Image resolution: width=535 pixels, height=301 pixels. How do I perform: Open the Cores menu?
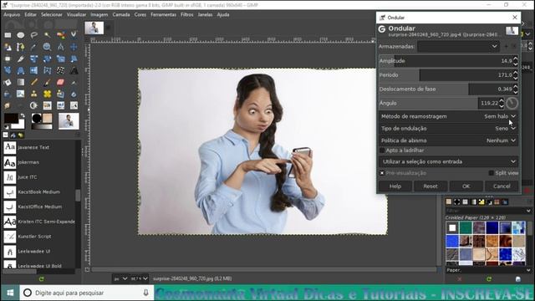tap(140, 15)
